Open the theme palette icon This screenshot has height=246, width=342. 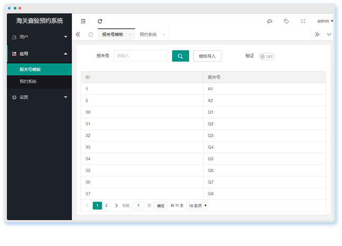(x=269, y=21)
